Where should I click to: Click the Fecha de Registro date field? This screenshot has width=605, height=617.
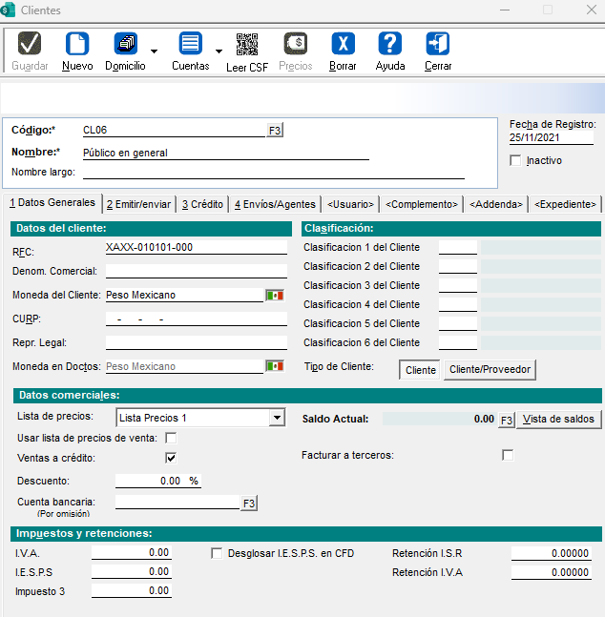[x=551, y=137]
